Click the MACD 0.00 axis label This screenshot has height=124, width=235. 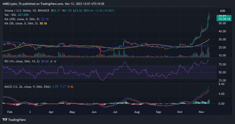click(221, 104)
